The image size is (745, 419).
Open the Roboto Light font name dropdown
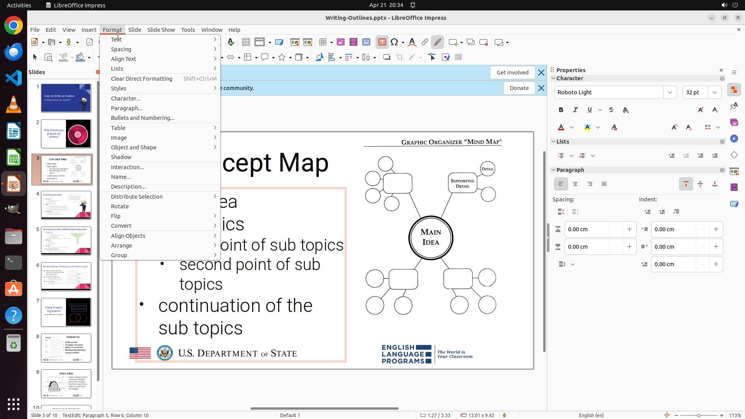(670, 92)
